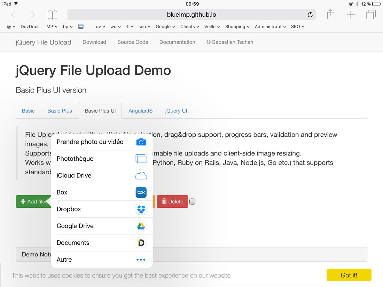Open the bookmarks book icon

coord(52,15)
